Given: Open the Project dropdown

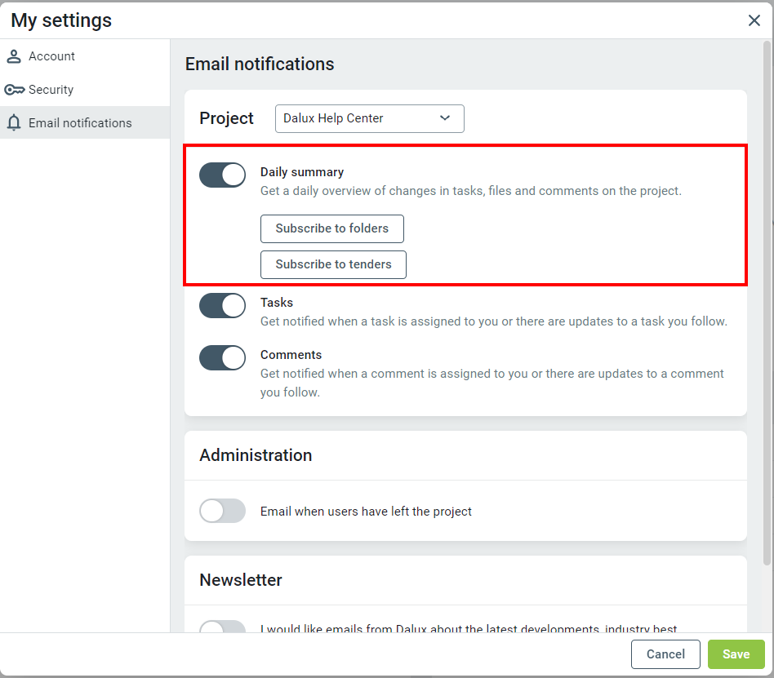Looking at the screenshot, I should [x=369, y=118].
